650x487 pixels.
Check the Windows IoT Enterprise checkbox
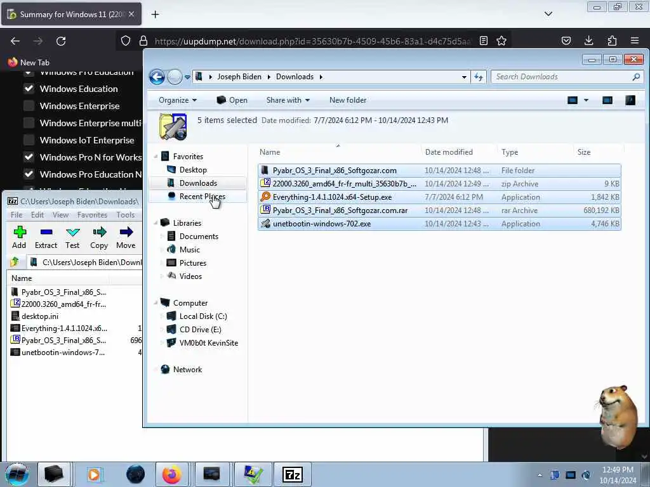tap(29, 140)
